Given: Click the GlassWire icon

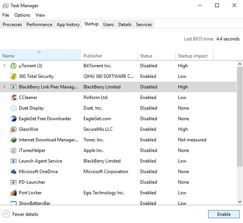Looking at the screenshot, I should (14, 129).
